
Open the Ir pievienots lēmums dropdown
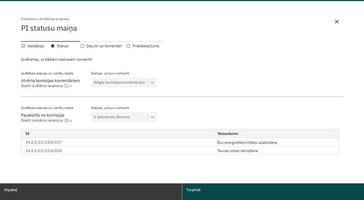click(x=124, y=117)
